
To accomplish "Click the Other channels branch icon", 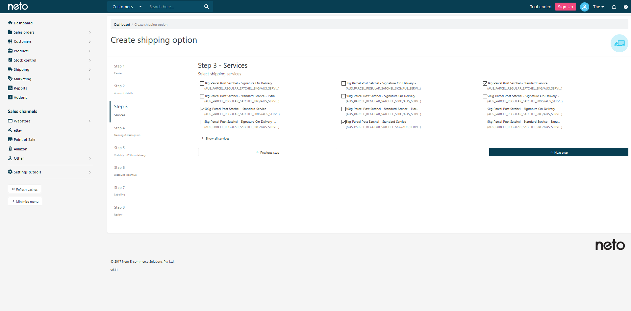I will point(10,158).
